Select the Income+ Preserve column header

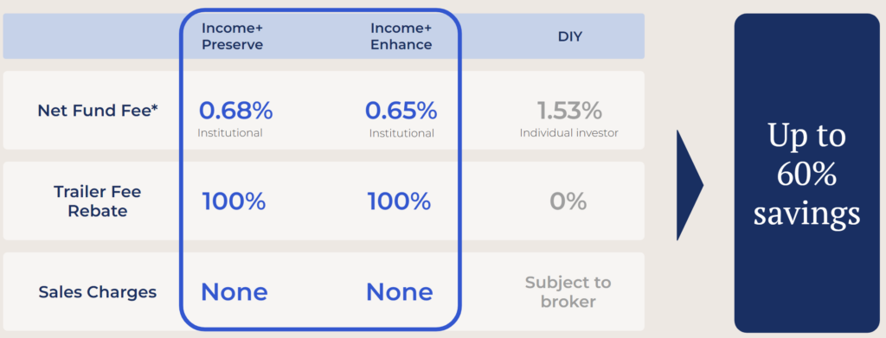[232, 36]
